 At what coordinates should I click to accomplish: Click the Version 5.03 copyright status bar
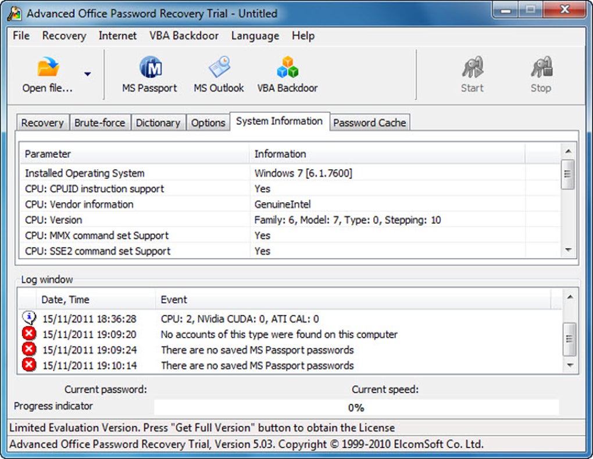[x=246, y=444]
